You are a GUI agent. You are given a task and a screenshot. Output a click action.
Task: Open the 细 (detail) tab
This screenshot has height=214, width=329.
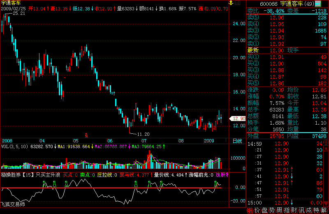click(250, 210)
